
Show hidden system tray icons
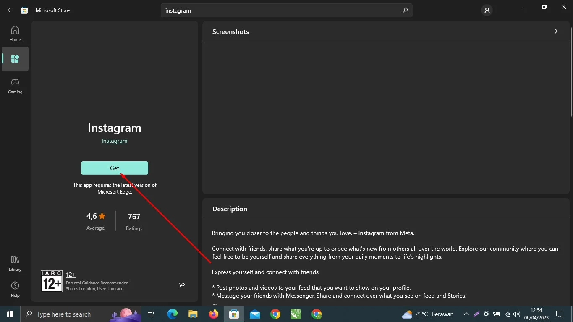click(466, 314)
